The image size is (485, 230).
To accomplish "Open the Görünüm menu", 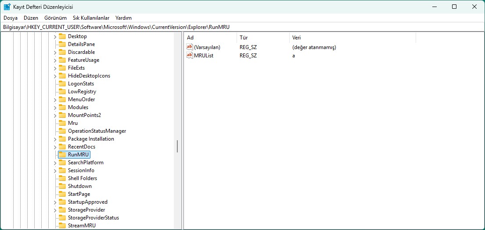I will pyautogui.click(x=55, y=18).
